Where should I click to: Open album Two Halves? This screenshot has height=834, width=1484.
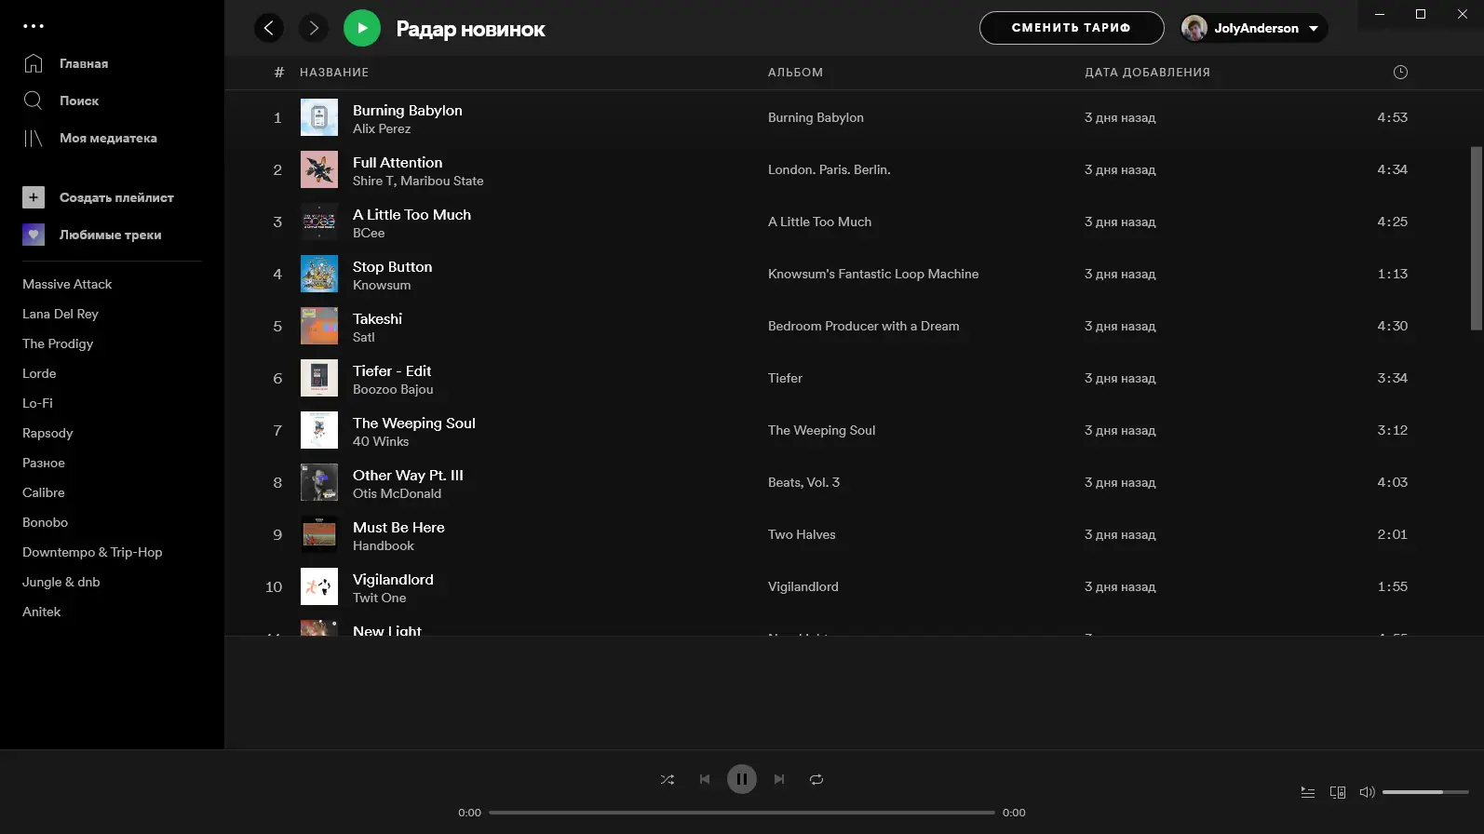(802, 534)
